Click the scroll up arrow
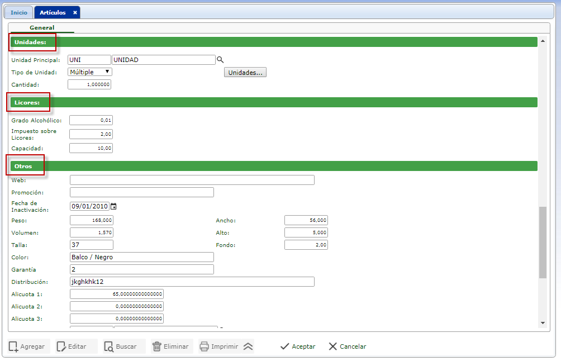Viewport: 561px width, 361px height. (543, 41)
